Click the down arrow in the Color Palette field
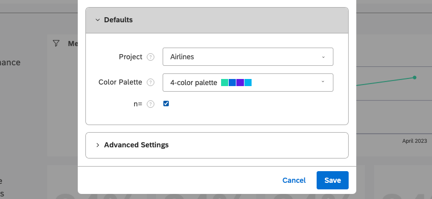432x199 pixels. click(x=323, y=82)
